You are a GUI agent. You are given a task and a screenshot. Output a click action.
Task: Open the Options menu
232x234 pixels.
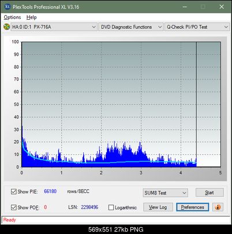point(12,17)
